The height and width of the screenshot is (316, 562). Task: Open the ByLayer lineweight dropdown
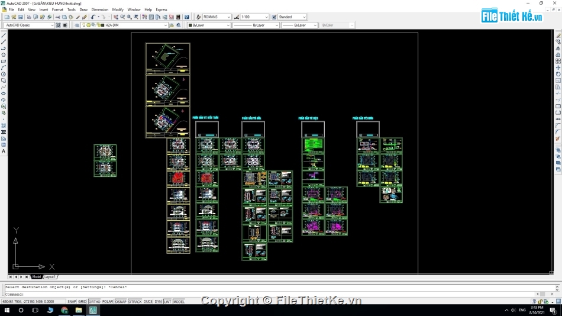[299, 25]
